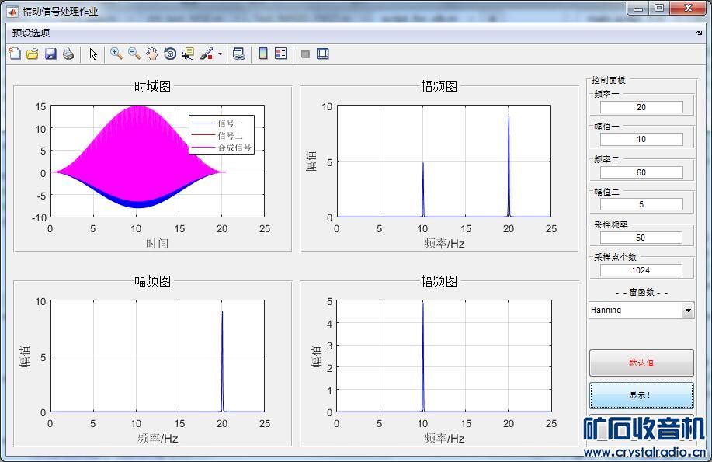
Task: Click the 合成信号 legend entry
Action: (223, 148)
